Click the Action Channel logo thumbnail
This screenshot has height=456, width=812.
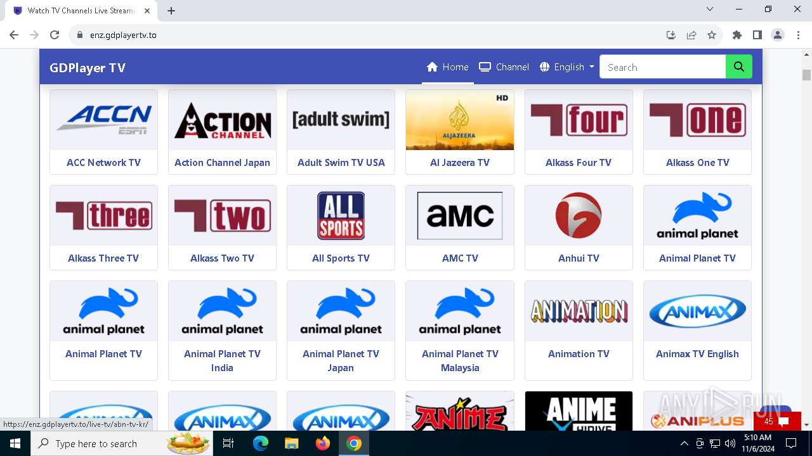click(x=222, y=120)
